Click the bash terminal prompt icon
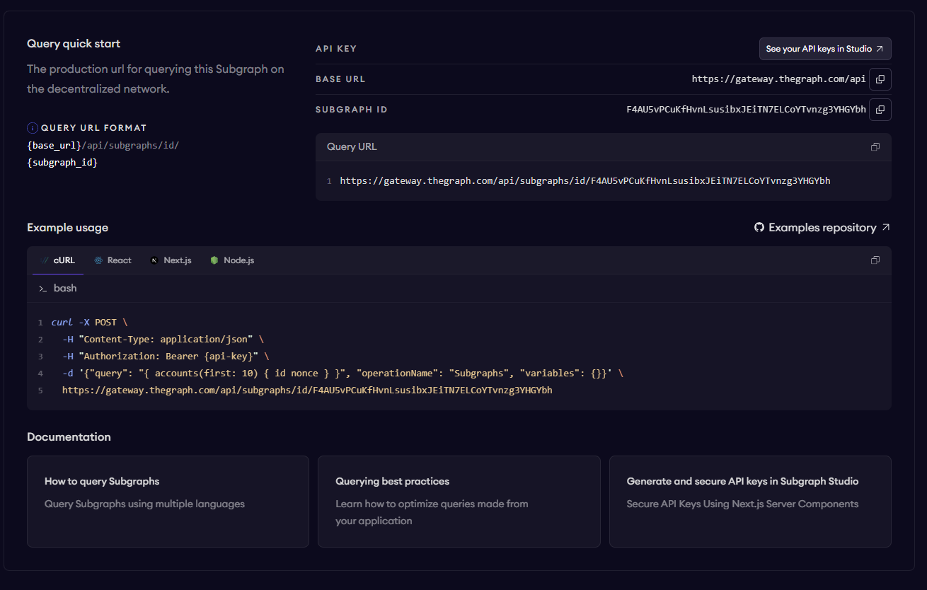Image resolution: width=927 pixels, height=590 pixels. (43, 289)
